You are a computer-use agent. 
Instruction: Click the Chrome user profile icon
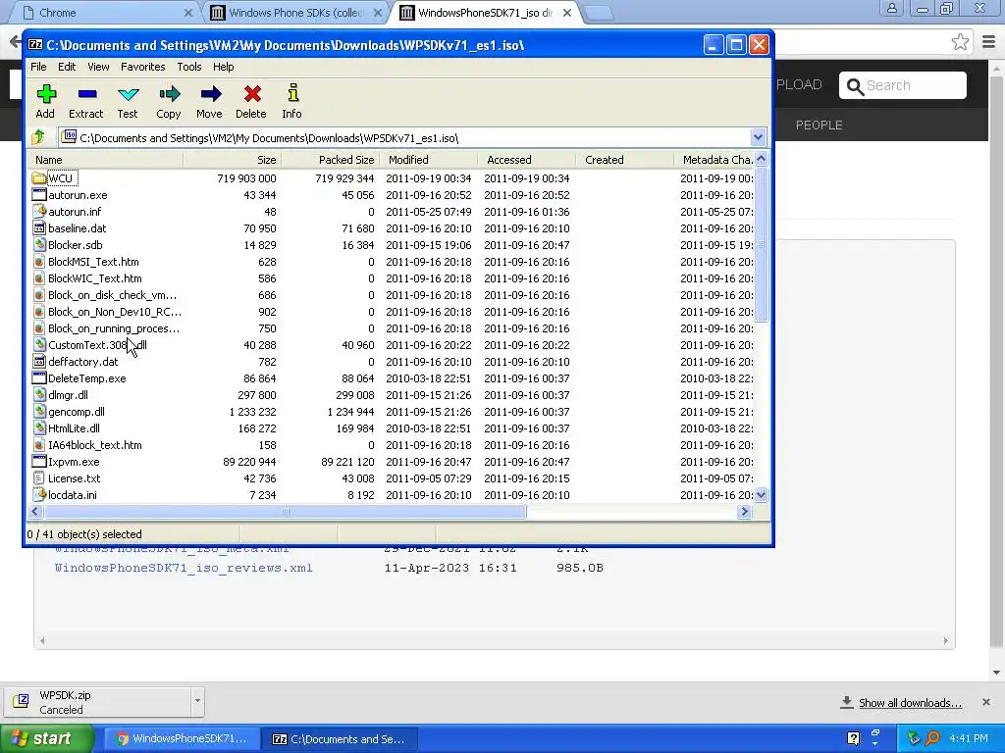891,8
